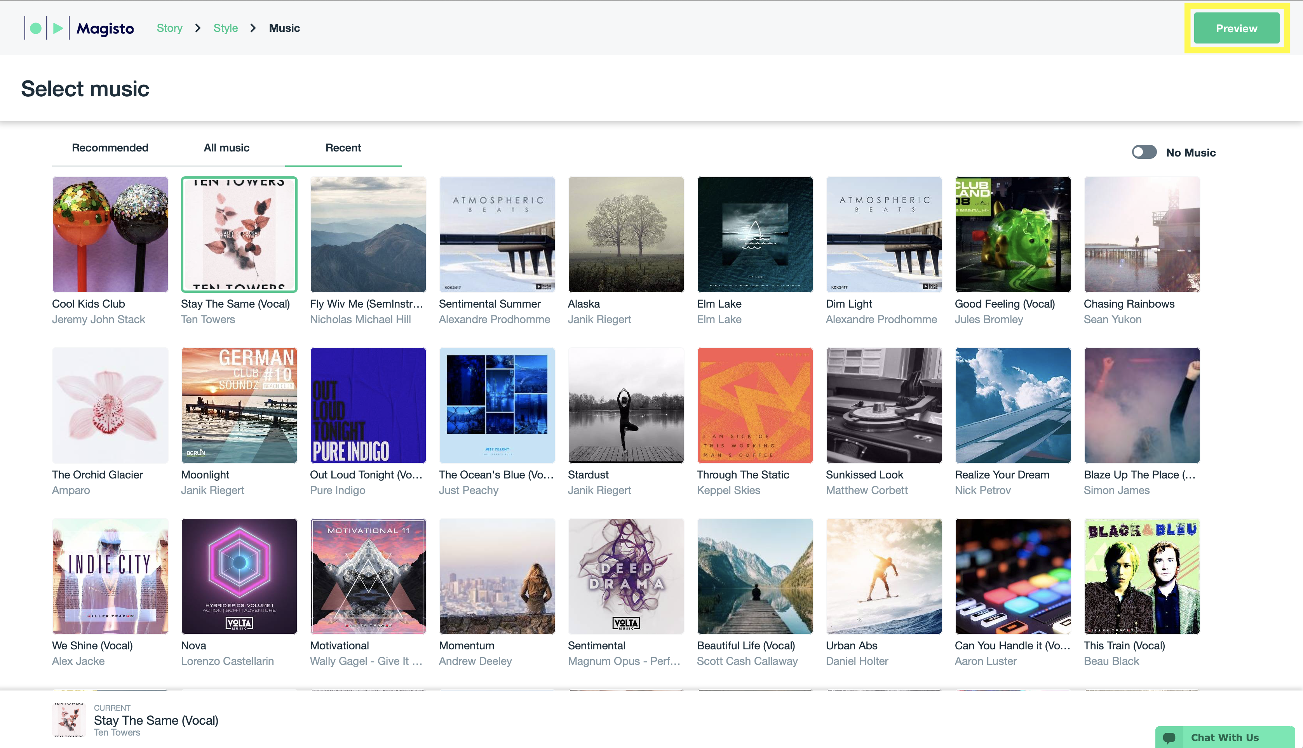Click the Music breadcrumb
1303x748 pixels.
click(285, 28)
